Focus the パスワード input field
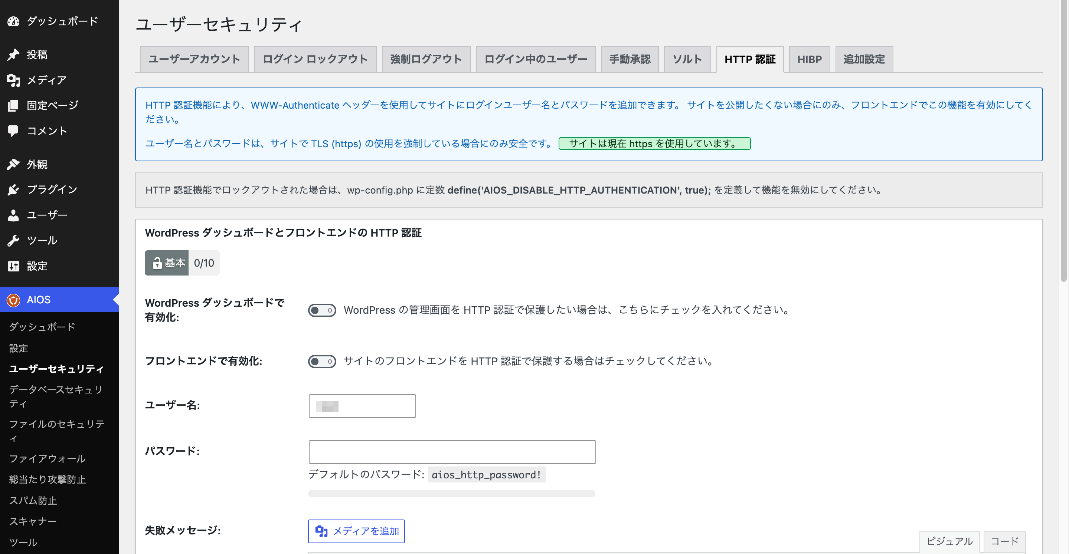Viewport: 1069px width, 554px height. pos(452,452)
